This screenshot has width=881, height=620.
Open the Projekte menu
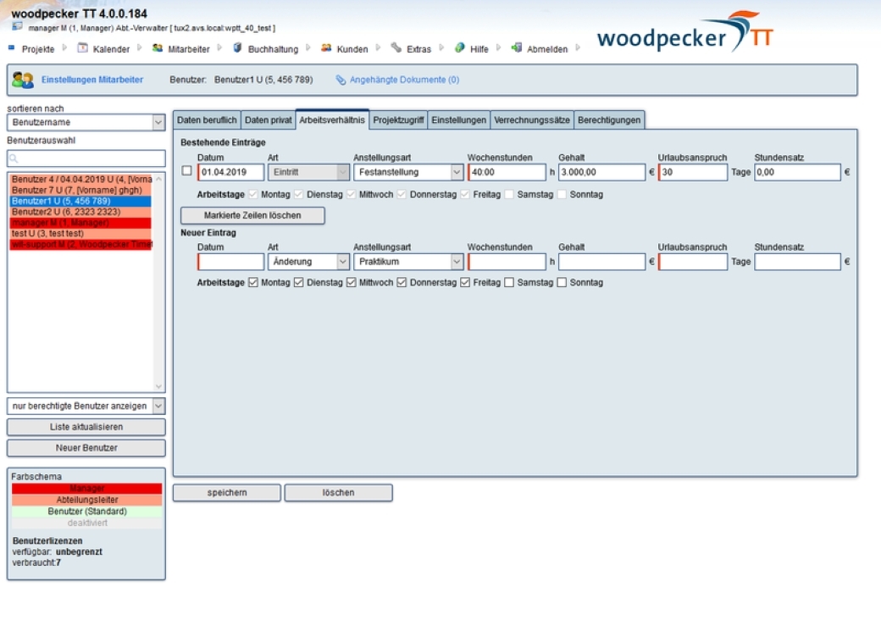(38, 49)
